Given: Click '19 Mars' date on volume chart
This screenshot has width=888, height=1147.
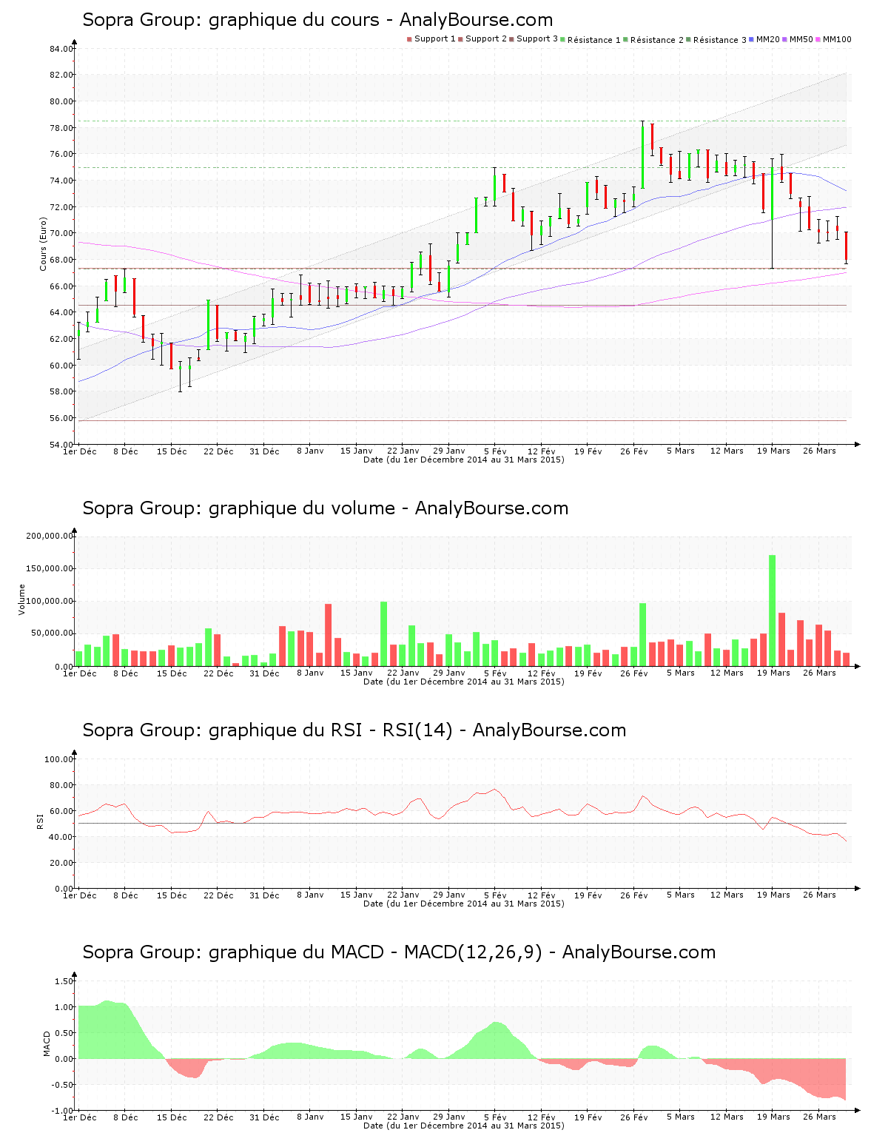Looking at the screenshot, I should [x=773, y=673].
